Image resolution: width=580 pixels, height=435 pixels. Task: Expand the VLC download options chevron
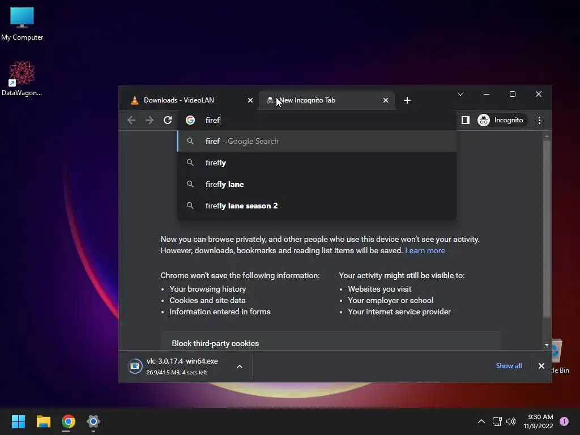240,366
